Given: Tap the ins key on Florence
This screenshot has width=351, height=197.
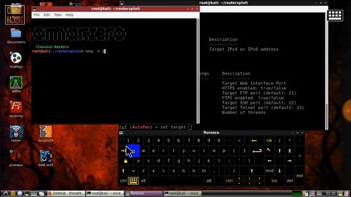Looking at the screenshot, I should (274, 181).
